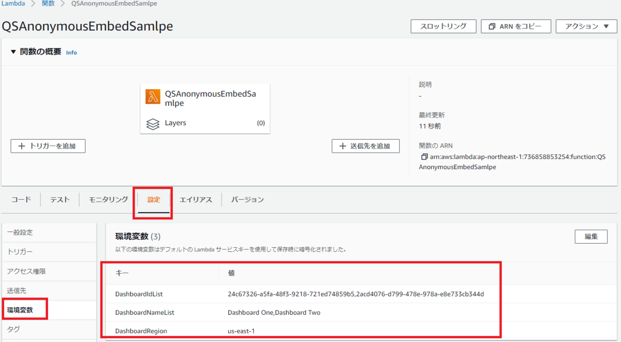
Task: Open アクセス権限 in the settings sidebar
Action: pyautogui.click(x=49, y=271)
